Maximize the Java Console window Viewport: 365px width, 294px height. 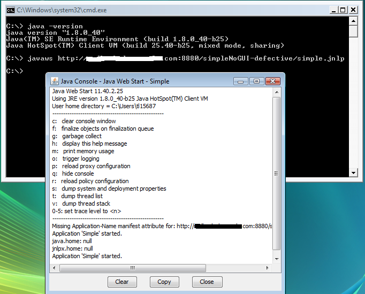pyautogui.click(x=256, y=81)
